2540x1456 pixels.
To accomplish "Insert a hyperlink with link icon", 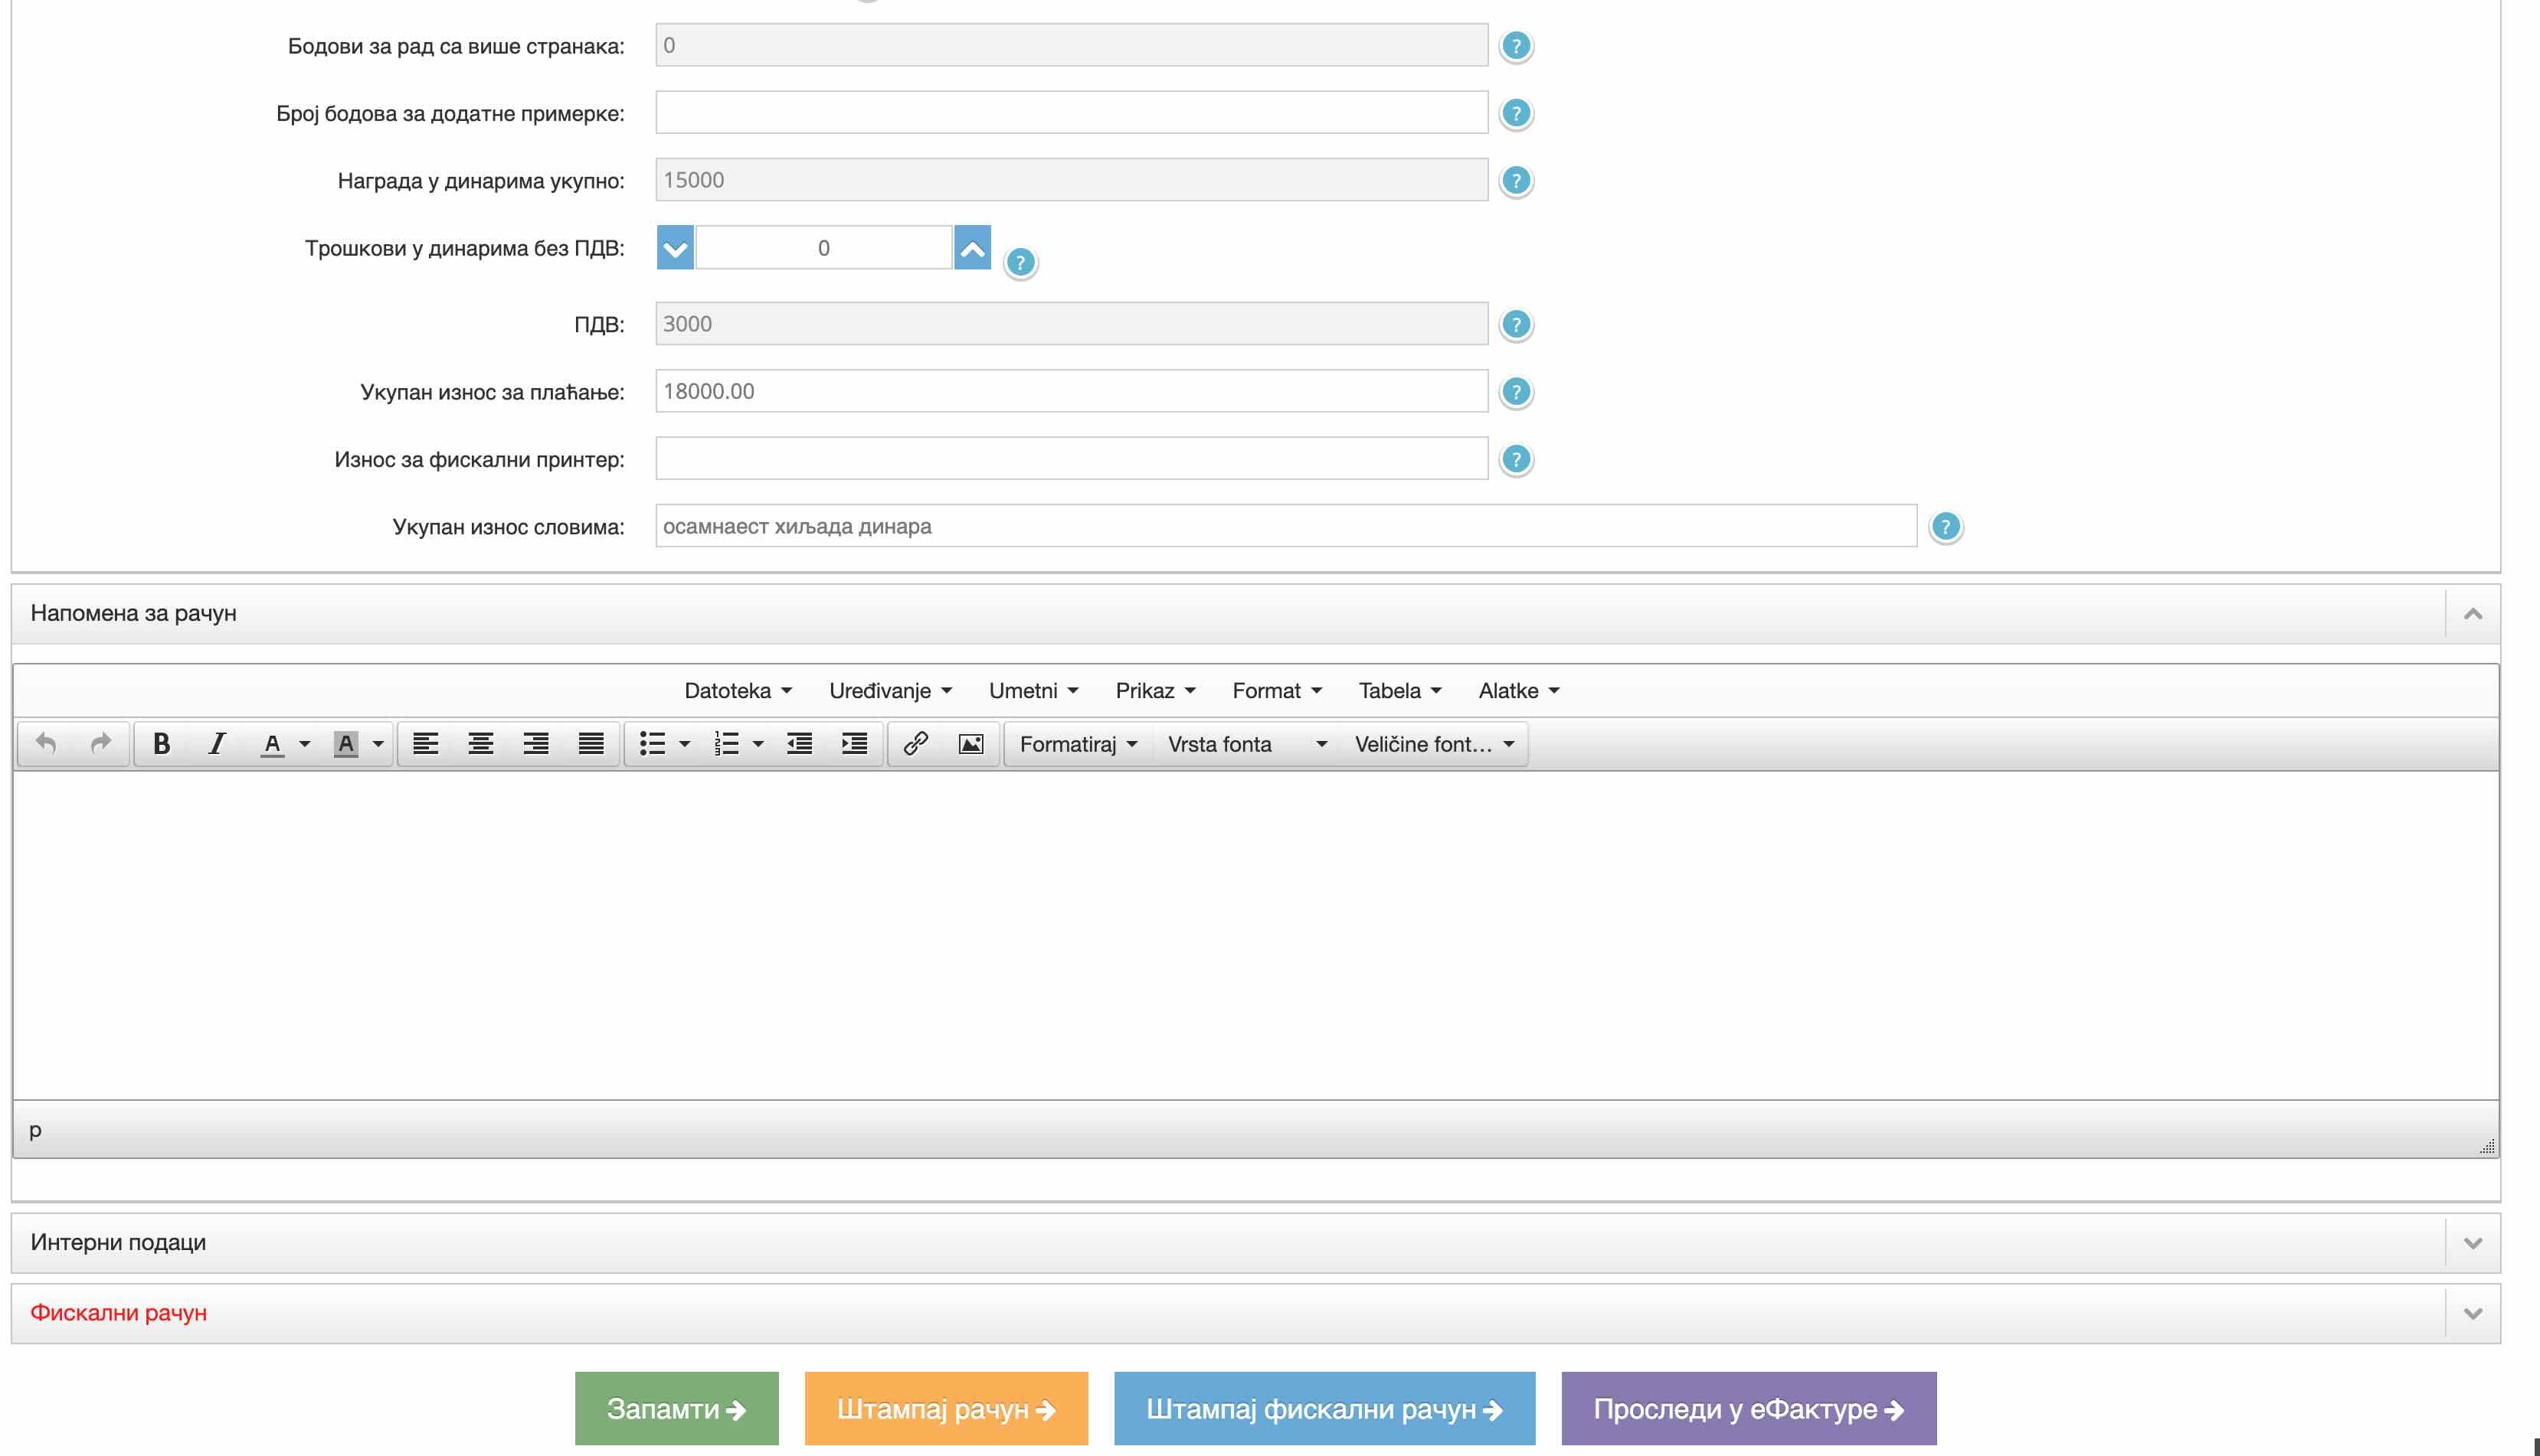I will pos(915,744).
